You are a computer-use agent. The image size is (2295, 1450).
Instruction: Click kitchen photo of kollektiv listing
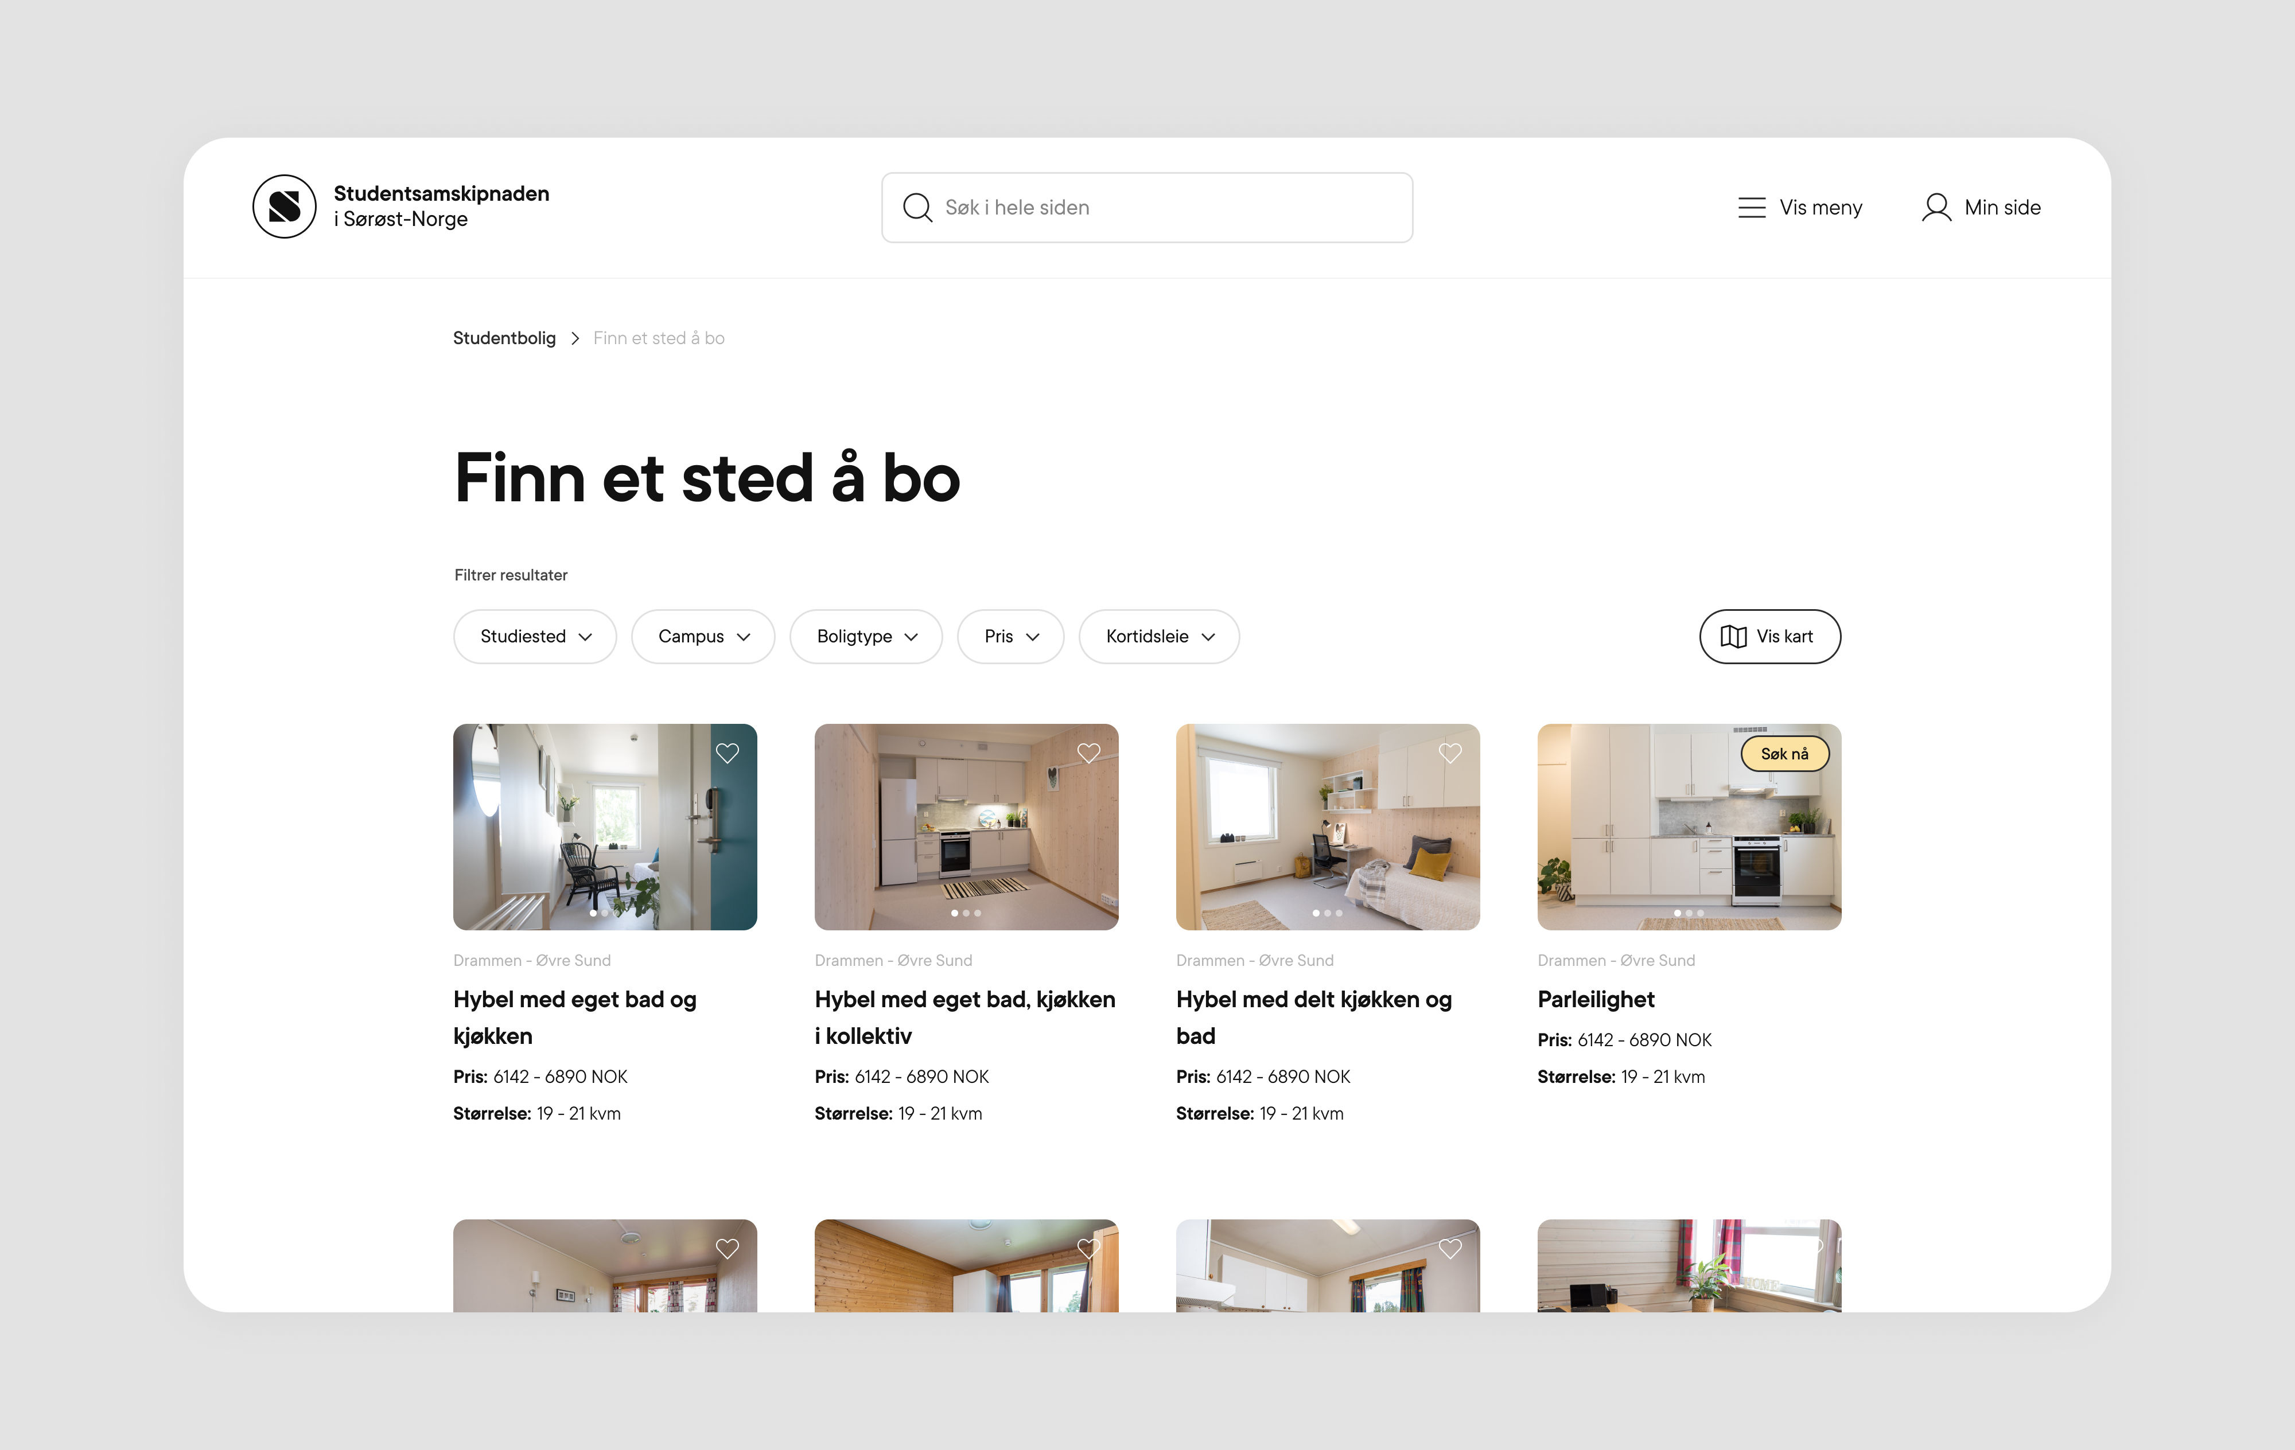(x=966, y=827)
